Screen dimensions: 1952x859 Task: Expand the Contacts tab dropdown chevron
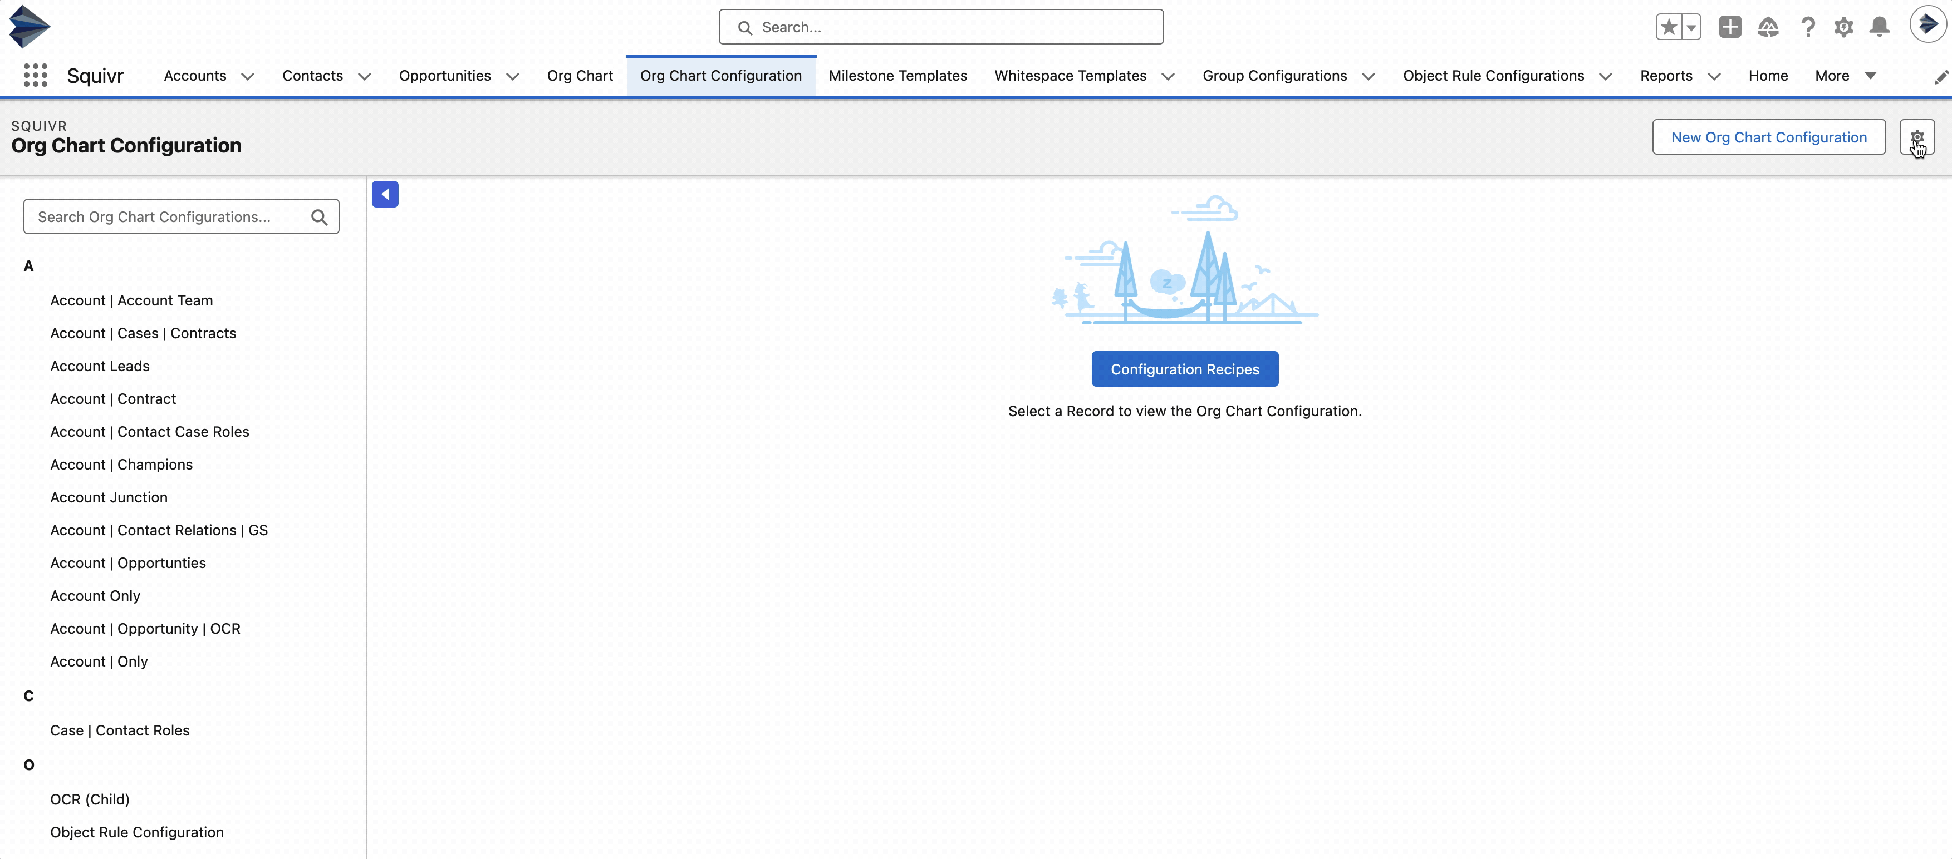365,77
